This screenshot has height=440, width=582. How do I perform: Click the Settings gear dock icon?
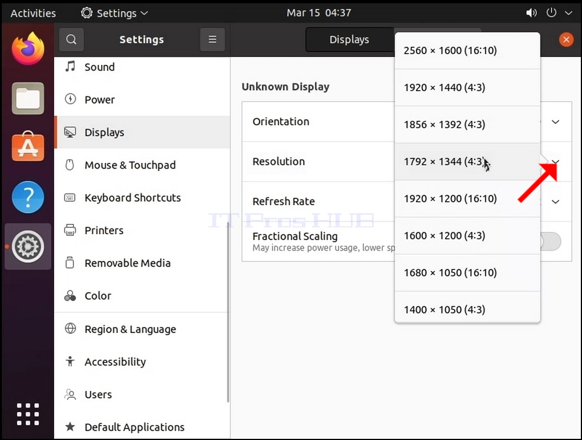28,247
